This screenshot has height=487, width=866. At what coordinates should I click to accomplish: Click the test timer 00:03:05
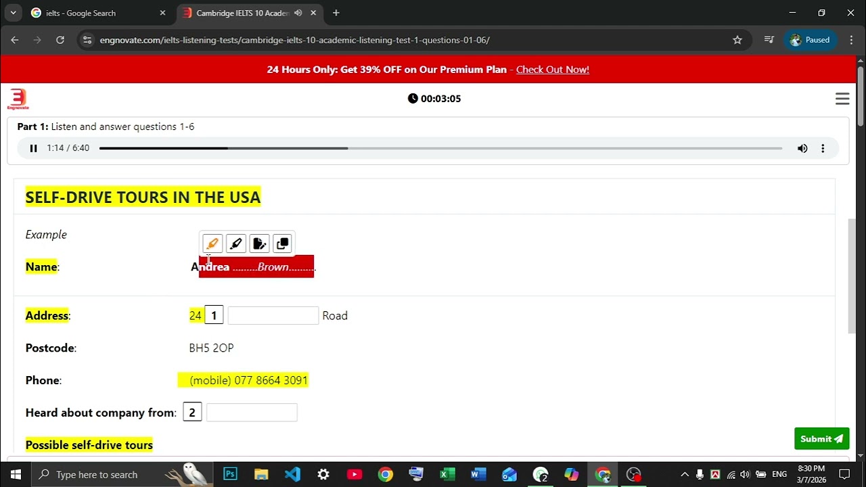click(x=434, y=99)
